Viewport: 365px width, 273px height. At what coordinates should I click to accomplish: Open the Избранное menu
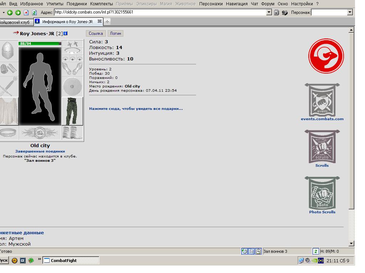tap(32, 4)
